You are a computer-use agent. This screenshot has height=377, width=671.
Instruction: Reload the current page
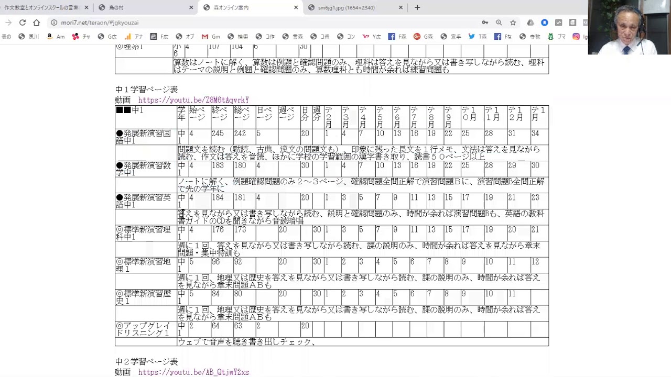23,23
